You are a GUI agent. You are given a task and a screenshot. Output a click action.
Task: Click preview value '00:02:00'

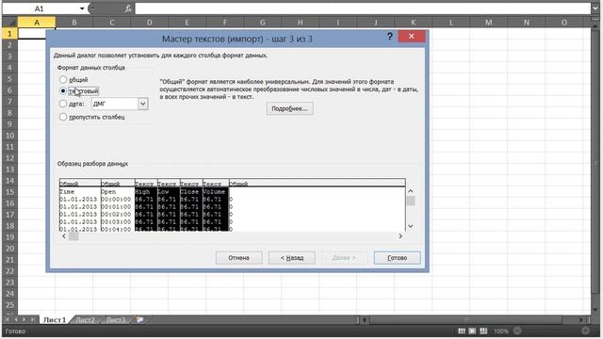pos(116,214)
